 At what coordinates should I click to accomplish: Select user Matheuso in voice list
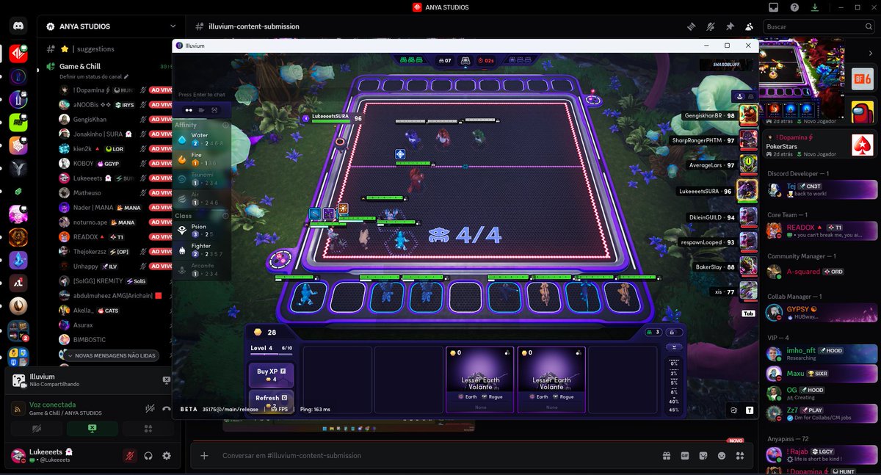(x=88, y=192)
